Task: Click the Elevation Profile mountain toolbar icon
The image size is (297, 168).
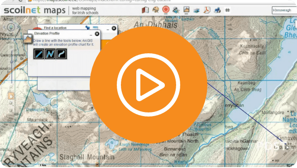Action: click(x=187, y=9)
